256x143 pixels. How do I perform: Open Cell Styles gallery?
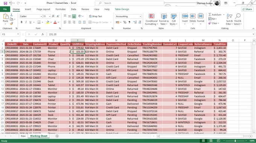click(174, 19)
